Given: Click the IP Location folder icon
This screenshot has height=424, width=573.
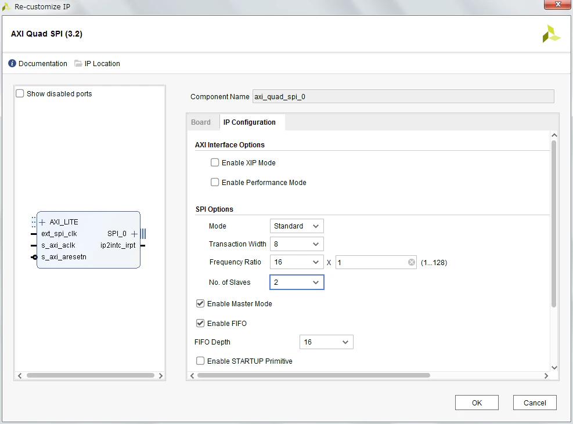Looking at the screenshot, I should tap(78, 64).
